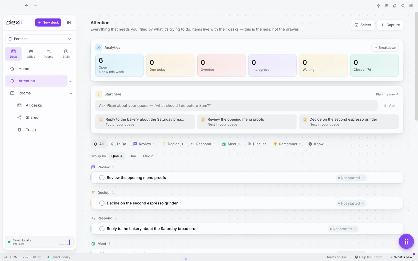The width and height of the screenshot is (418, 261).
Task: Mark 'Review the opening menu proofs' complete
Action: (x=102, y=178)
